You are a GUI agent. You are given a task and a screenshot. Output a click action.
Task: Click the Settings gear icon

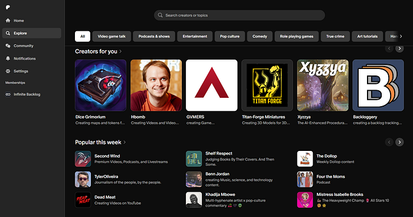click(8, 71)
